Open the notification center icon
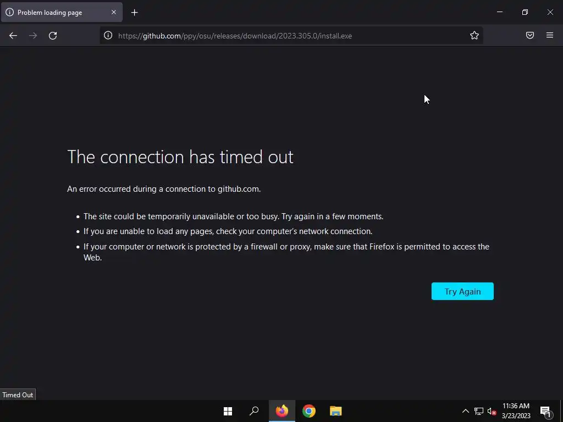This screenshot has height=422, width=563. [x=545, y=412]
